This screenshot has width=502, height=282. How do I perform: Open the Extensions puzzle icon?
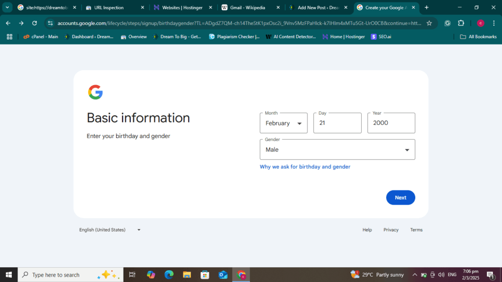[x=461, y=23]
